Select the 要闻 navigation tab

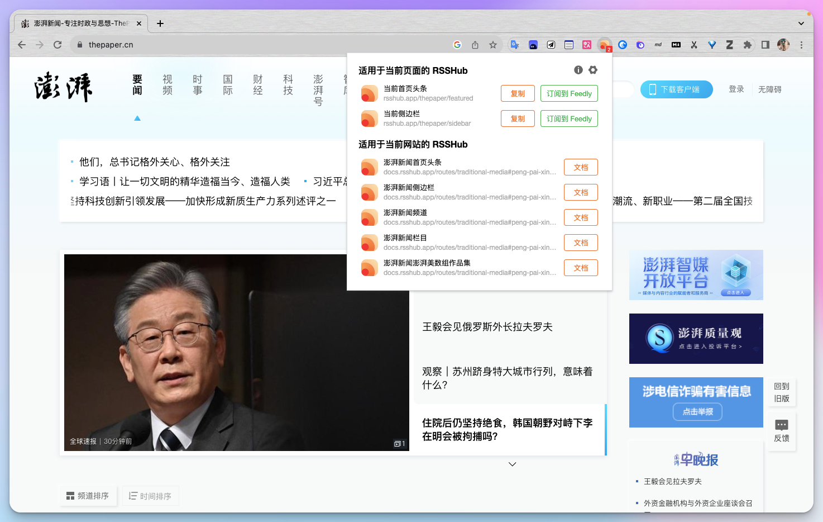click(x=137, y=85)
